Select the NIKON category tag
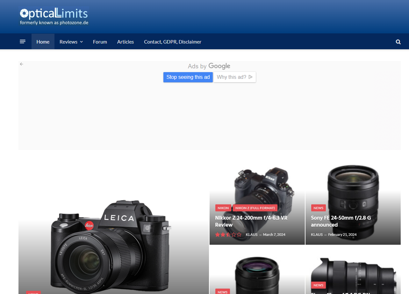409x294 pixels. (223, 208)
